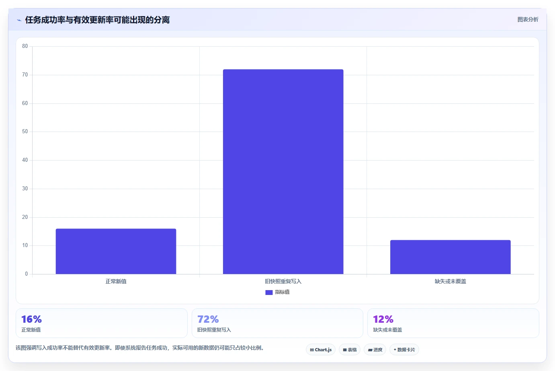Click the chart title 任务成功率与有效更新率可能出现的分离
The image size is (555, 371).
click(x=97, y=20)
